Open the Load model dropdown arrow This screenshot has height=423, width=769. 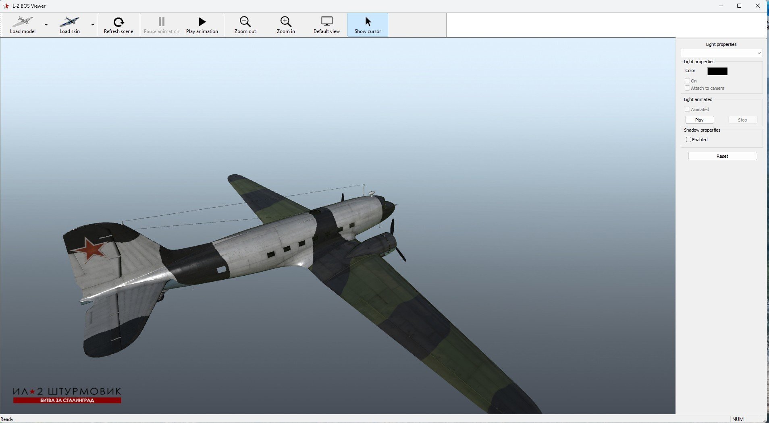click(x=46, y=25)
